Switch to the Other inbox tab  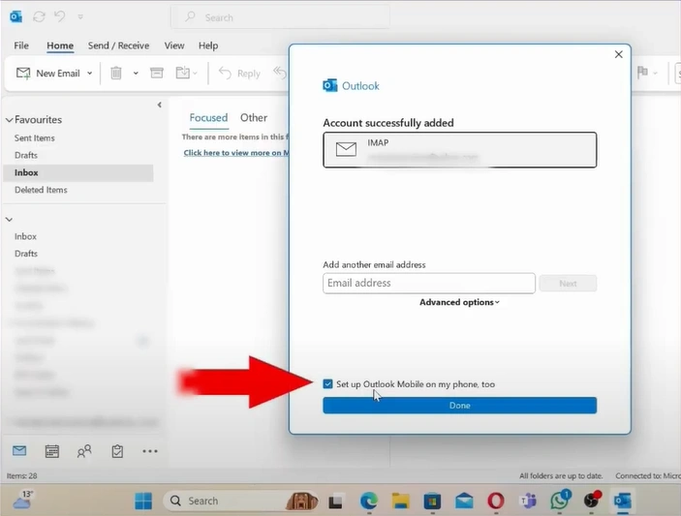(x=254, y=117)
